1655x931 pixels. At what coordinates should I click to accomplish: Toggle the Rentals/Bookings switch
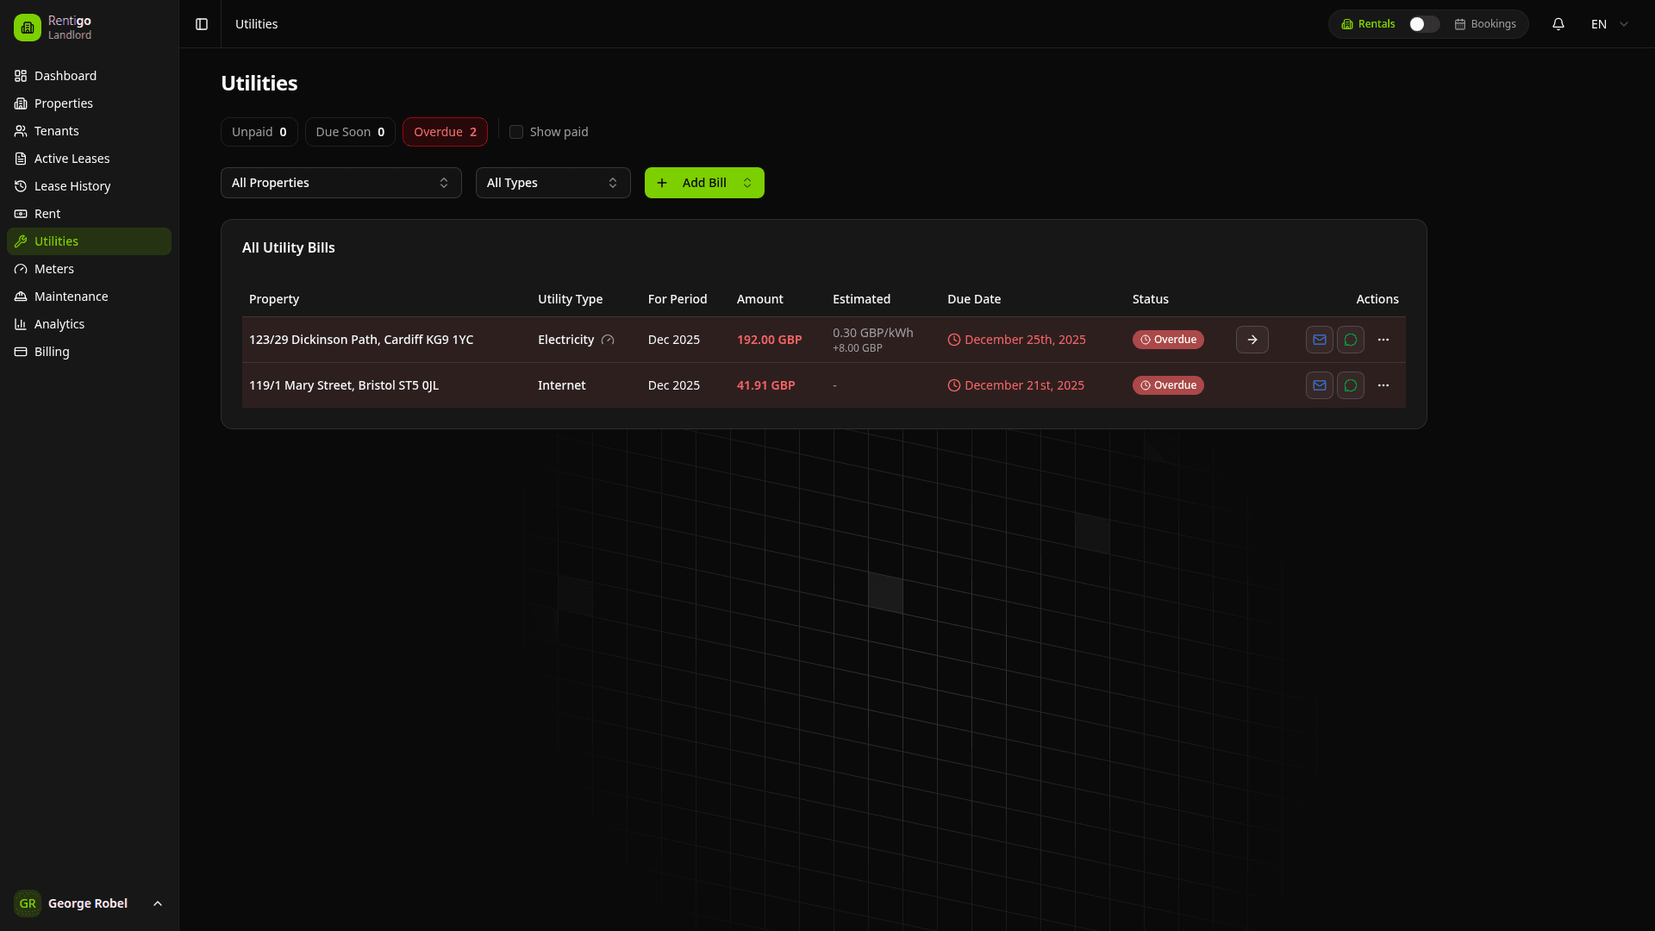[x=1421, y=24]
